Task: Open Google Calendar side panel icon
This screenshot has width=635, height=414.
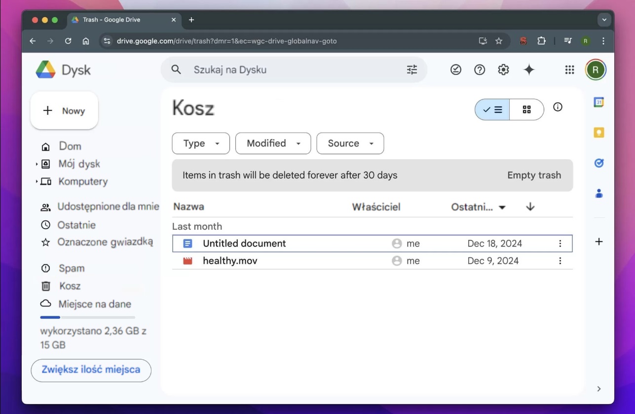Action: [x=599, y=103]
